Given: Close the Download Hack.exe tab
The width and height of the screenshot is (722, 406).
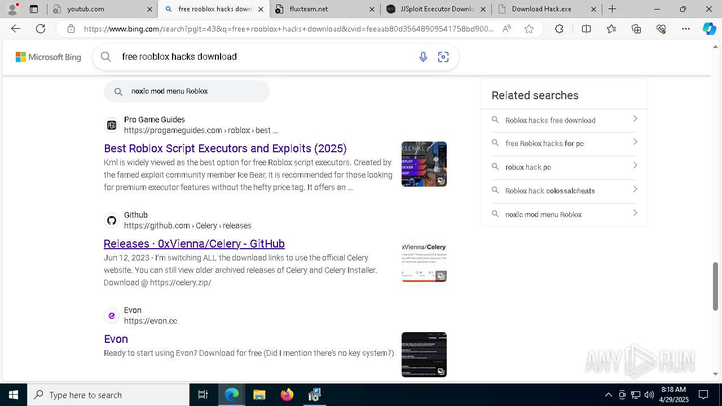Looking at the screenshot, I should coord(594,9).
